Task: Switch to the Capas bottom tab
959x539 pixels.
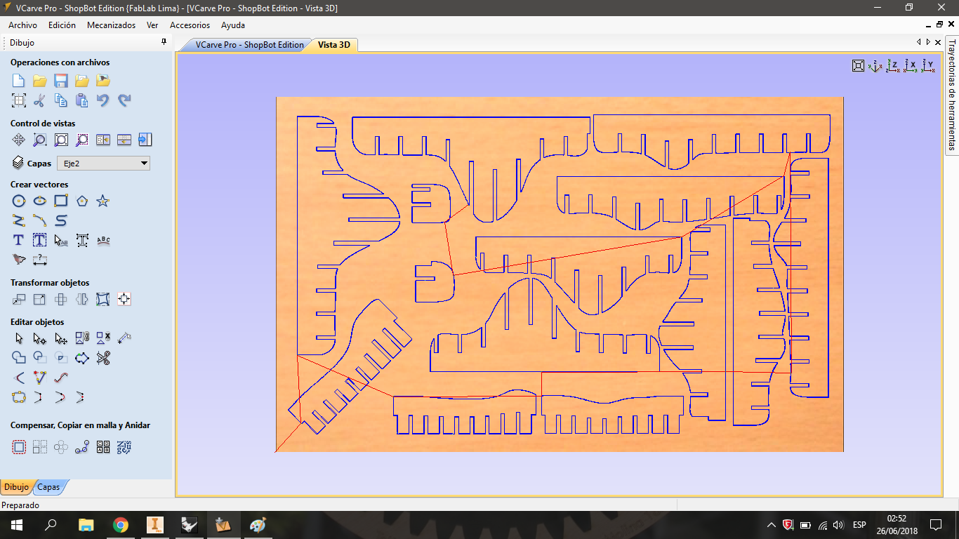Action: coord(48,487)
